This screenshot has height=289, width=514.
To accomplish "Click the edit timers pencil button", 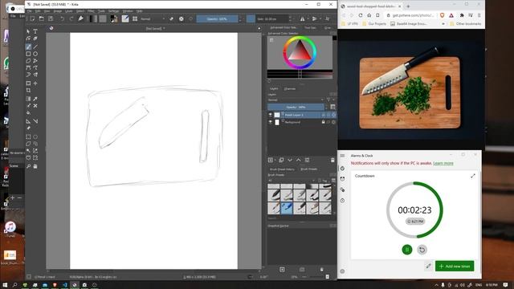I will coord(428,266).
